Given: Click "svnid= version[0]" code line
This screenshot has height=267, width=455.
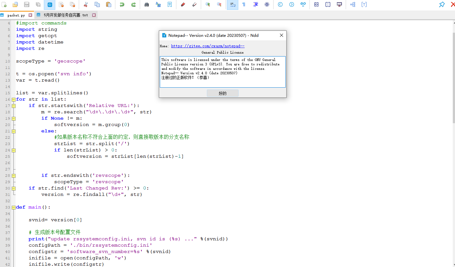Looking at the screenshot, I should (55, 220).
